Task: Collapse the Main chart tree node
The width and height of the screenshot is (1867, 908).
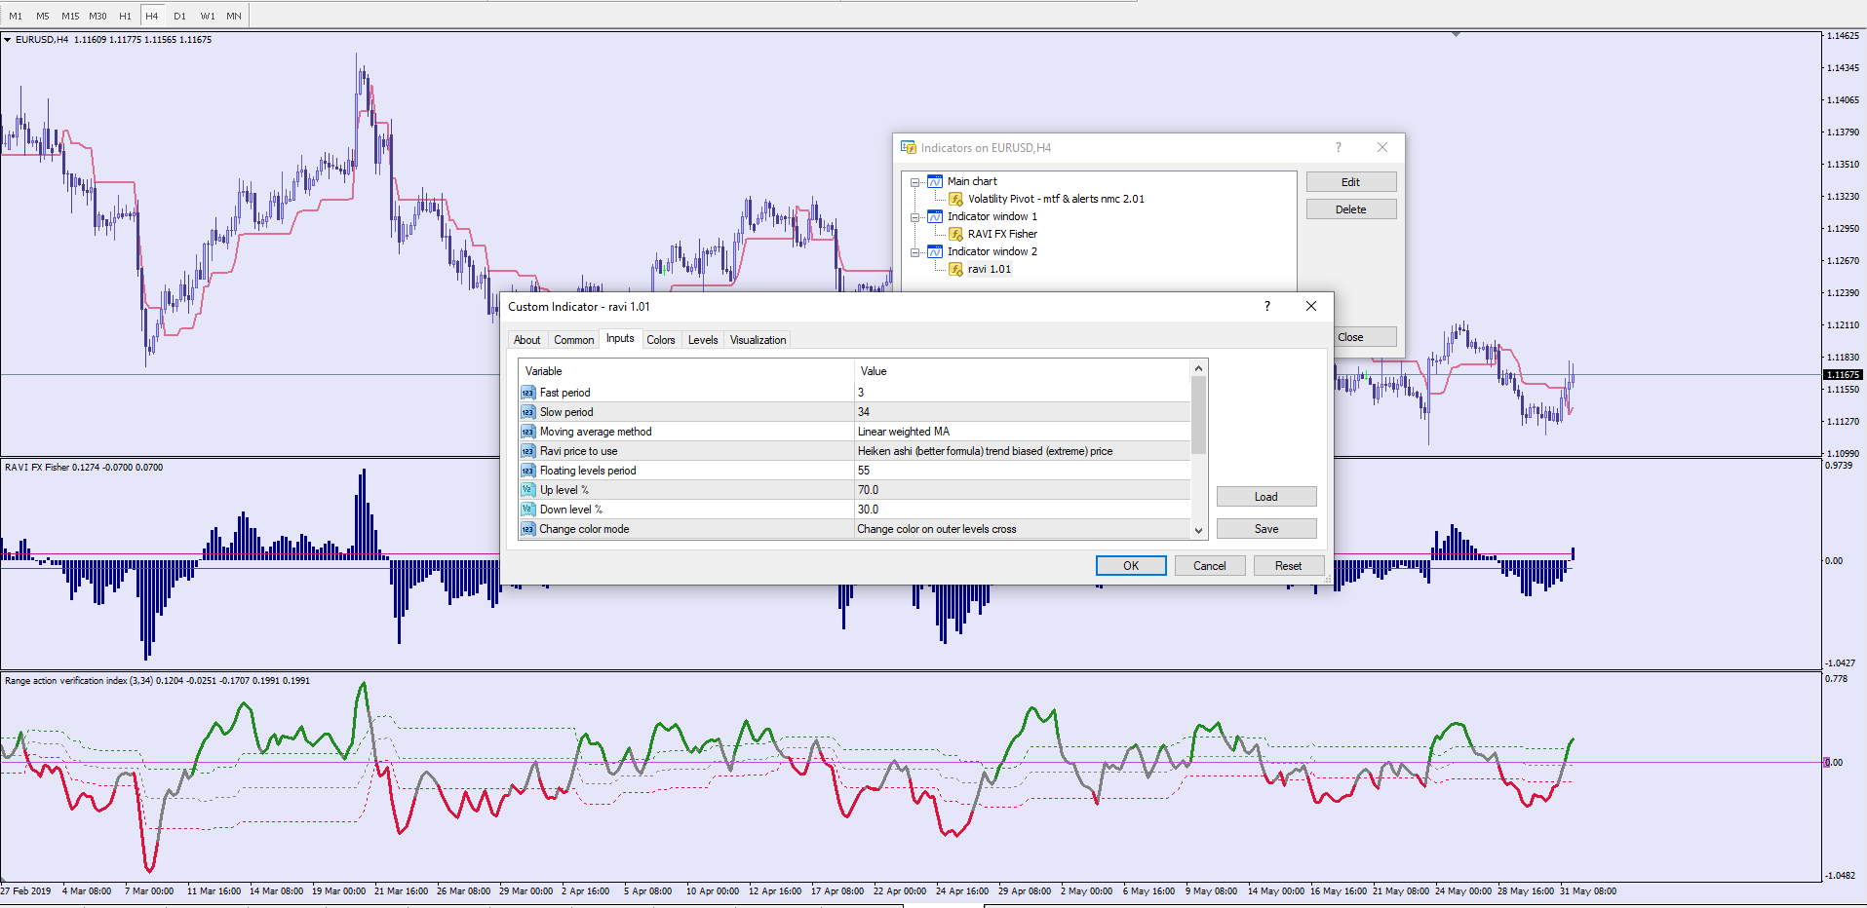Action: (x=914, y=182)
